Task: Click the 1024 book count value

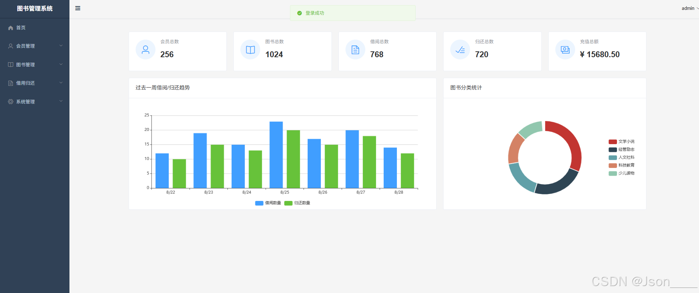Action: click(274, 54)
